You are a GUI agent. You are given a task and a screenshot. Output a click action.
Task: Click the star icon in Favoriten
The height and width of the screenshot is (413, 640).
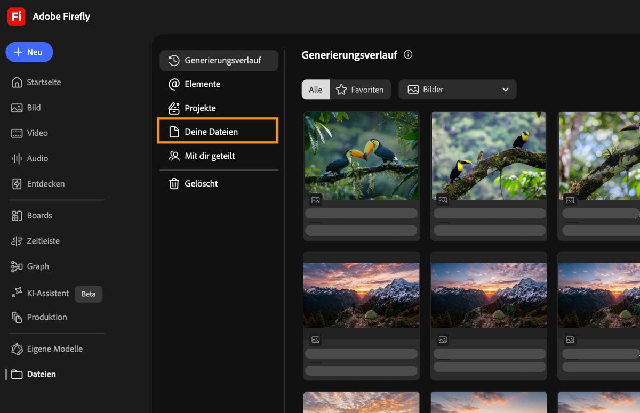(341, 90)
